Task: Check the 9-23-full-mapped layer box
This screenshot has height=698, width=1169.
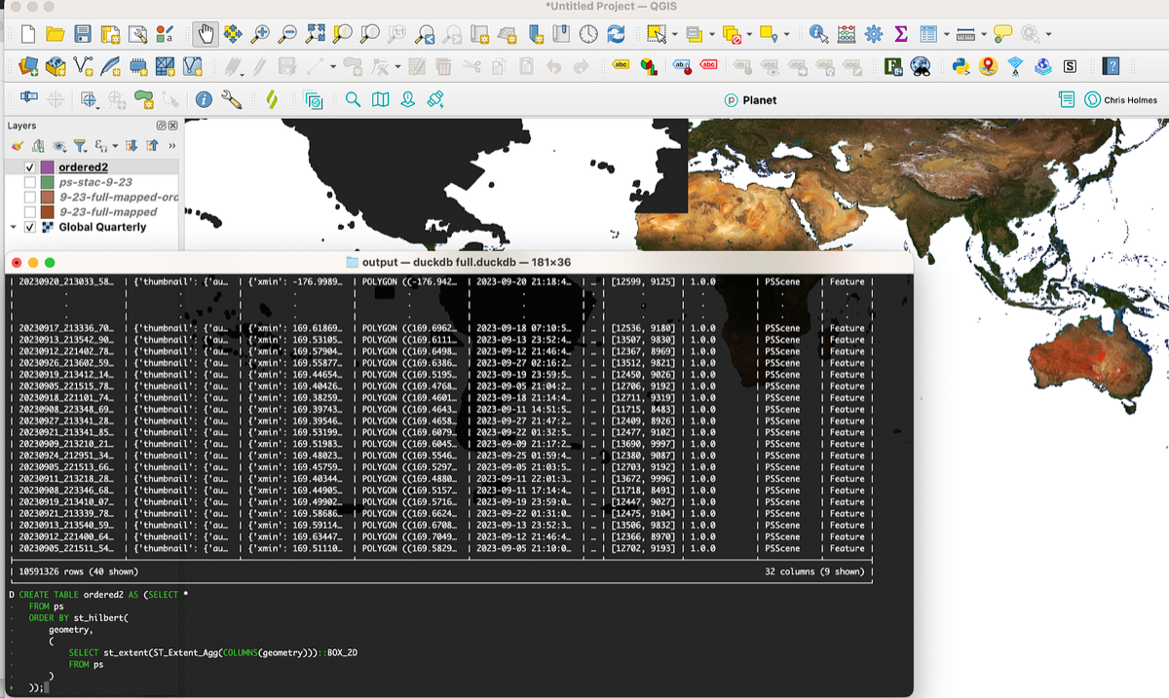Action: coord(29,212)
